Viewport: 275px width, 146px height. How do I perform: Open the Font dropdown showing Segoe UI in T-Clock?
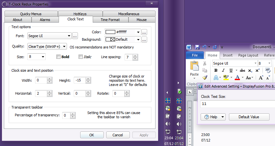click(50, 36)
